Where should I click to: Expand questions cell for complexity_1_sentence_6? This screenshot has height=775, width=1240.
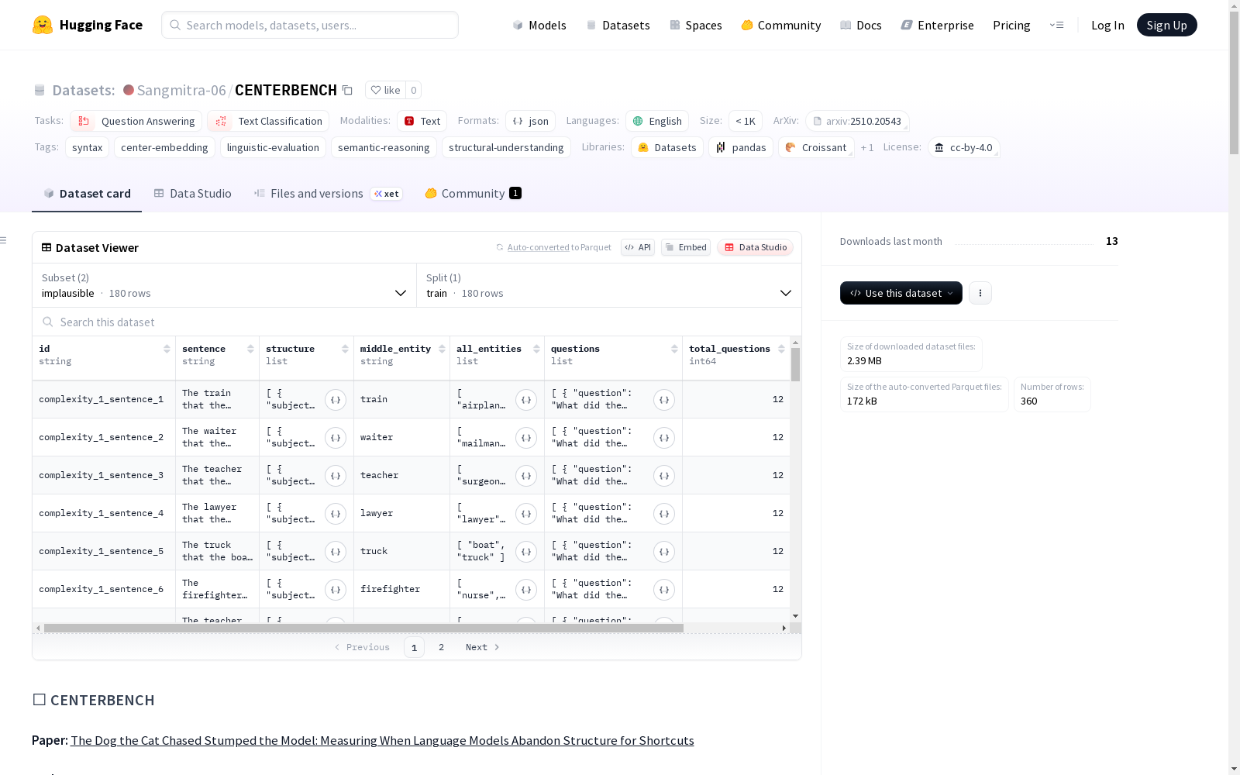pos(664,590)
